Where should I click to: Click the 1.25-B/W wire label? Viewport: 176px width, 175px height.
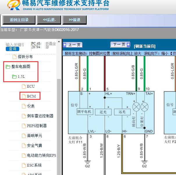click(101, 151)
